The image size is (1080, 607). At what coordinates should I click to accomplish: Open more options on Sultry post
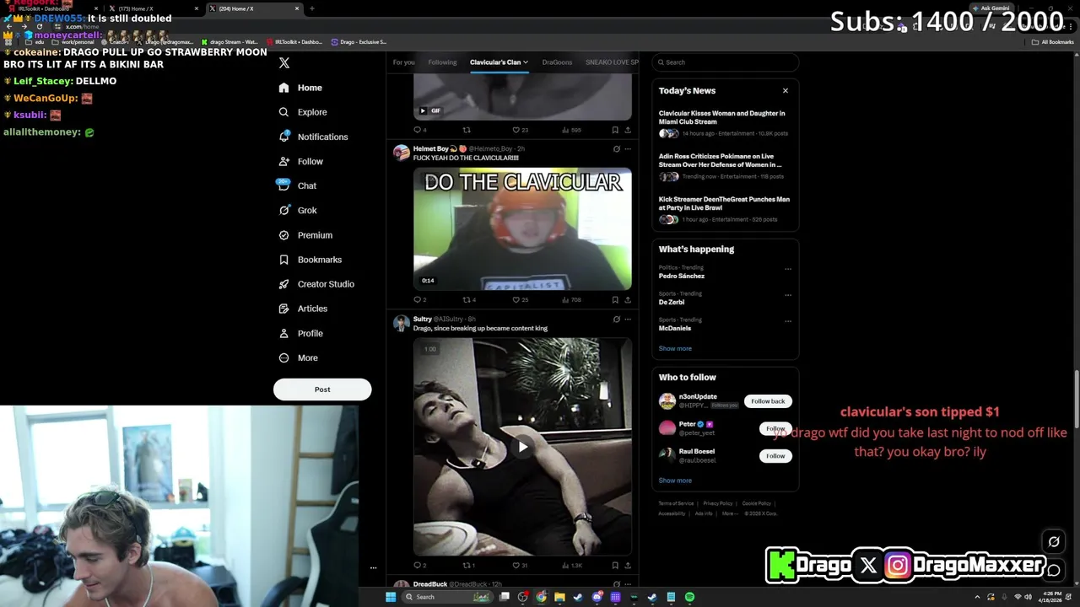pos(627,320)
